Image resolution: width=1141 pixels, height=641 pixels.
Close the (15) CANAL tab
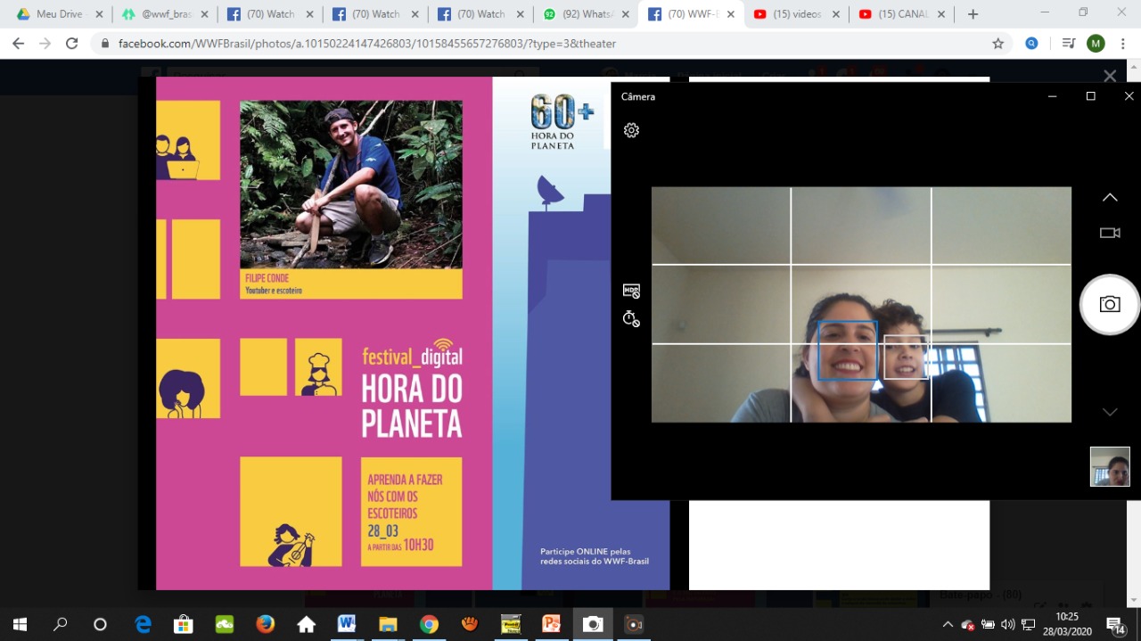[940, 14]
